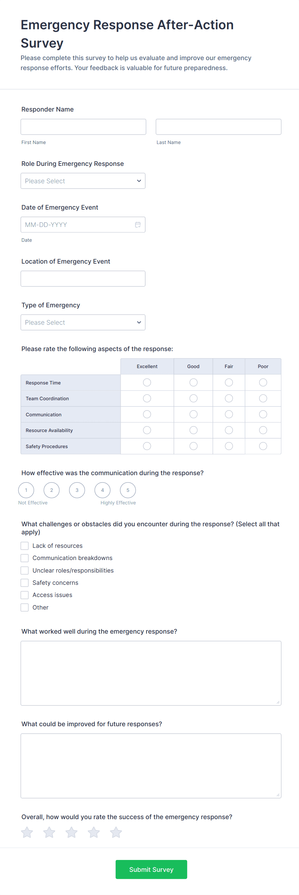The image size is (299, 895).
Task: Choose the third star rating
Action: 72,832
